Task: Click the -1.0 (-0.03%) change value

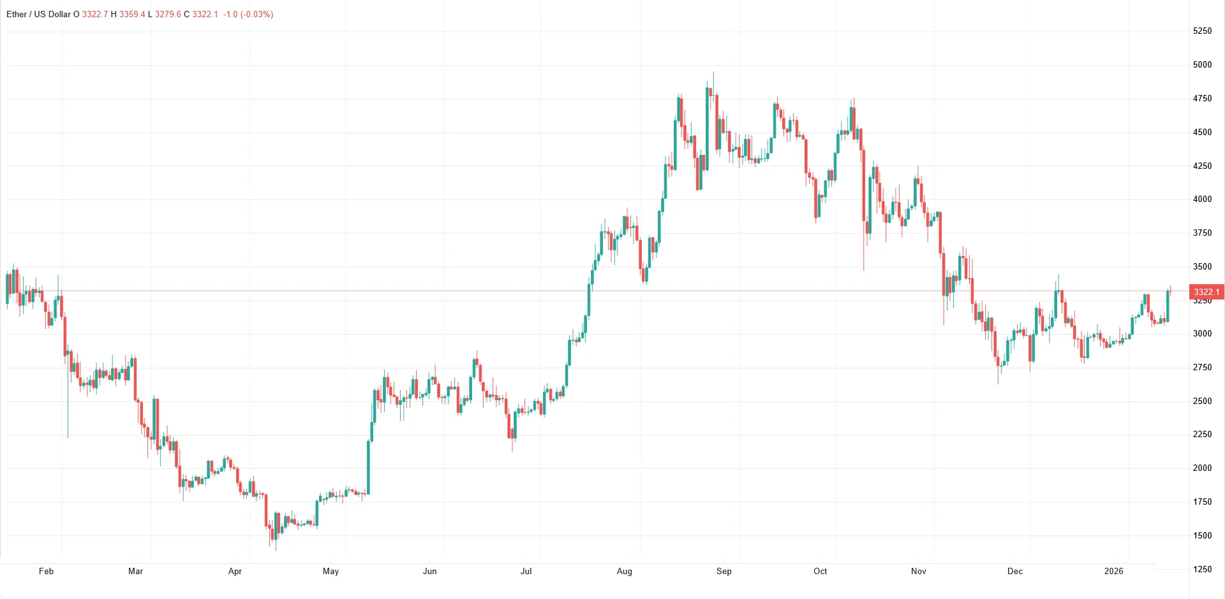Action: (x=248, y=14)
